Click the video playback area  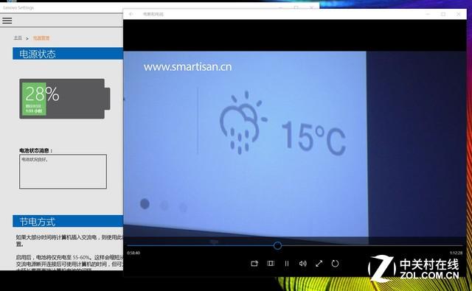coord(295,144)
